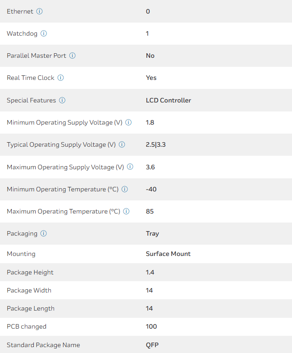
Task: Select the Tray packaging value
Action: click(x=152, y=233)
